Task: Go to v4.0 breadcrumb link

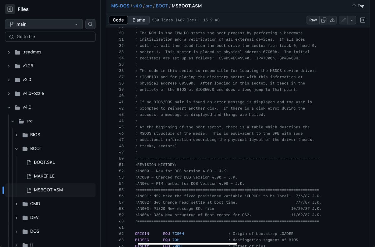Action: (x=137, y=6)
